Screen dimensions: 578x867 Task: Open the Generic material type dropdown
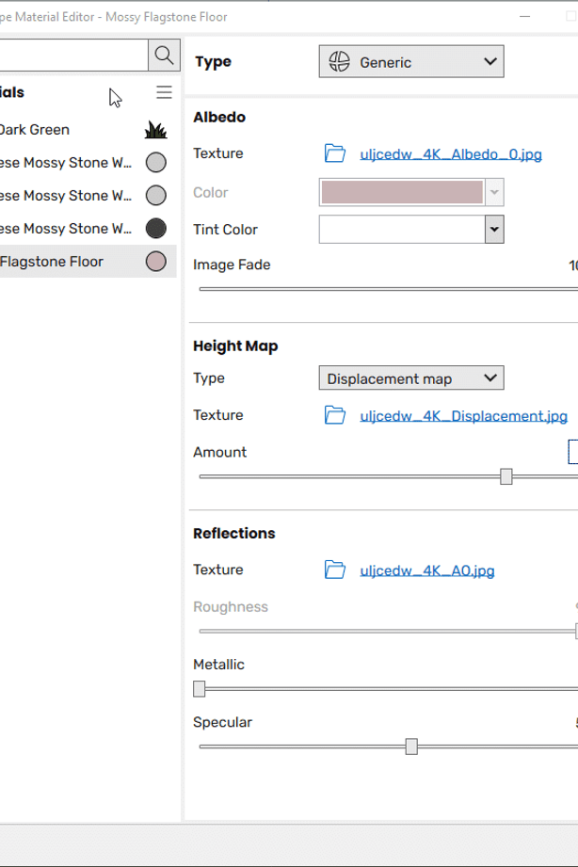pyautogui.click(x=411, y=62)
